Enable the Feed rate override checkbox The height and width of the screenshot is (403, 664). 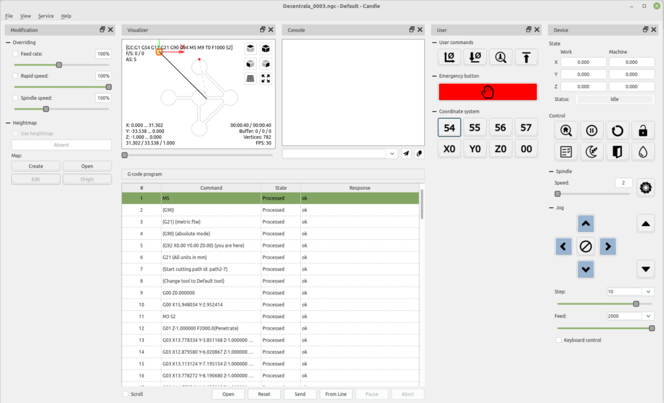click(x=16, y=54)
